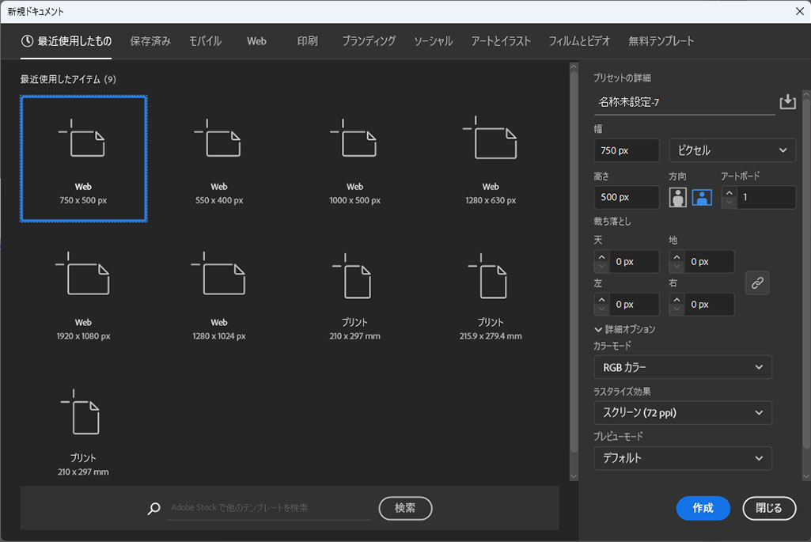Click the 検索 button
Screen dimensions: 811x542
click(x=405, y=509)
